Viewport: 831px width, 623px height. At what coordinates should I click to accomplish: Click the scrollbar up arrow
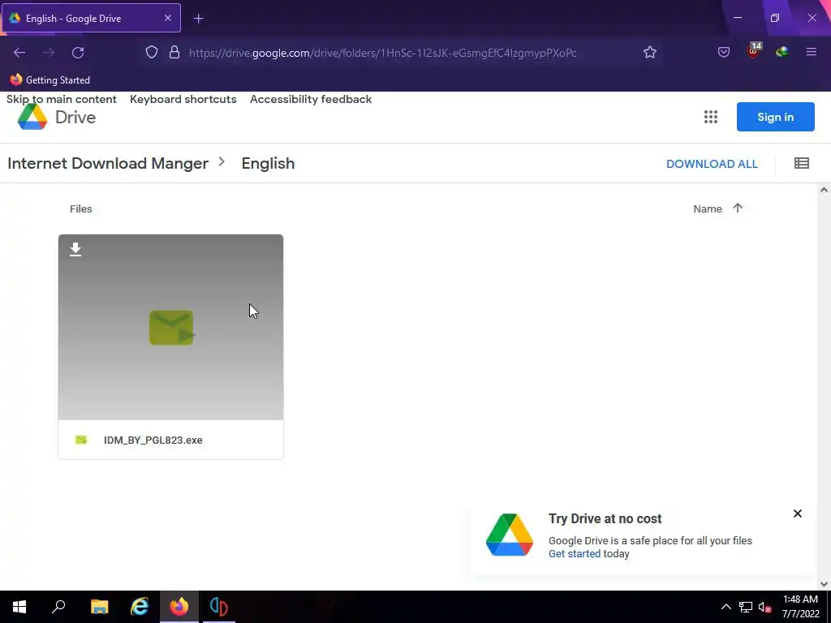[824, 190]
